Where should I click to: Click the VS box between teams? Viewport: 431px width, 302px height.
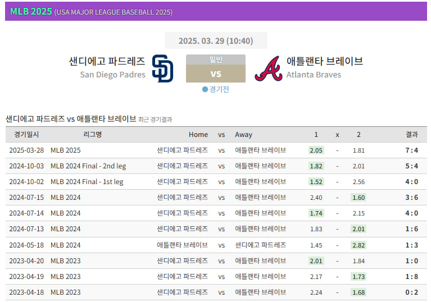(215, 74)
